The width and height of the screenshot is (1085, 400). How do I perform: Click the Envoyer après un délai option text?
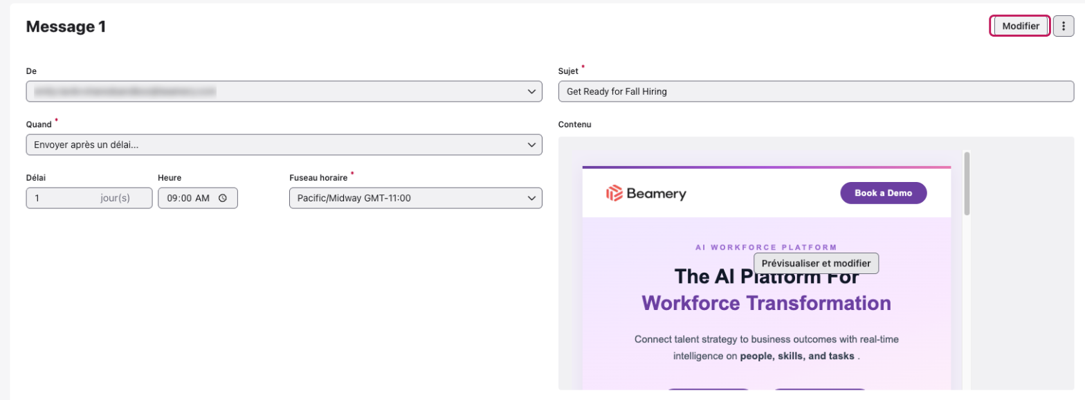(x=91, y=145)
